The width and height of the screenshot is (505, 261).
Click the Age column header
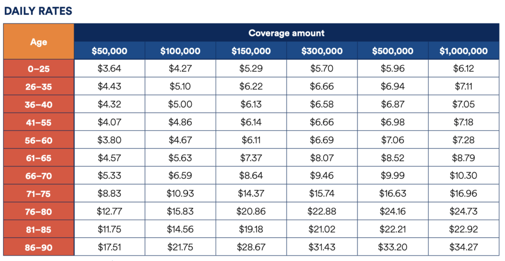point(38,41)
